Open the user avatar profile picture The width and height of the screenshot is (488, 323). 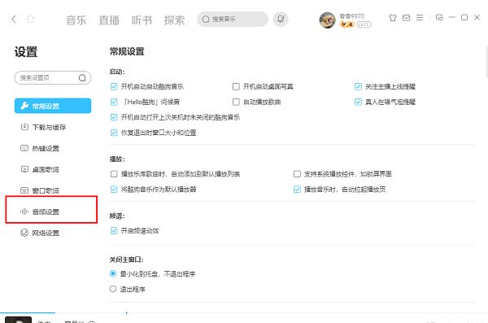click(328, 20)
